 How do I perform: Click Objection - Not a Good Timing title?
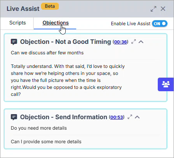point(65,42)
